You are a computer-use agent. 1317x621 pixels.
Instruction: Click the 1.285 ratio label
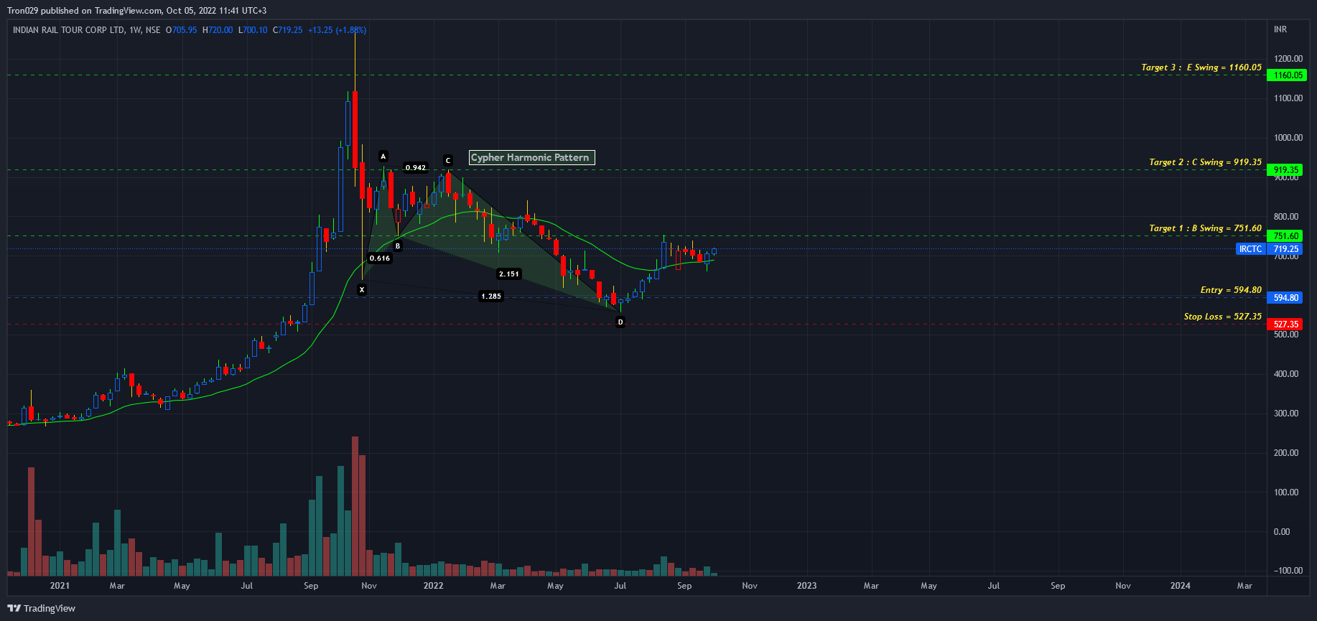pyautogui.click(x=491, y=297)
